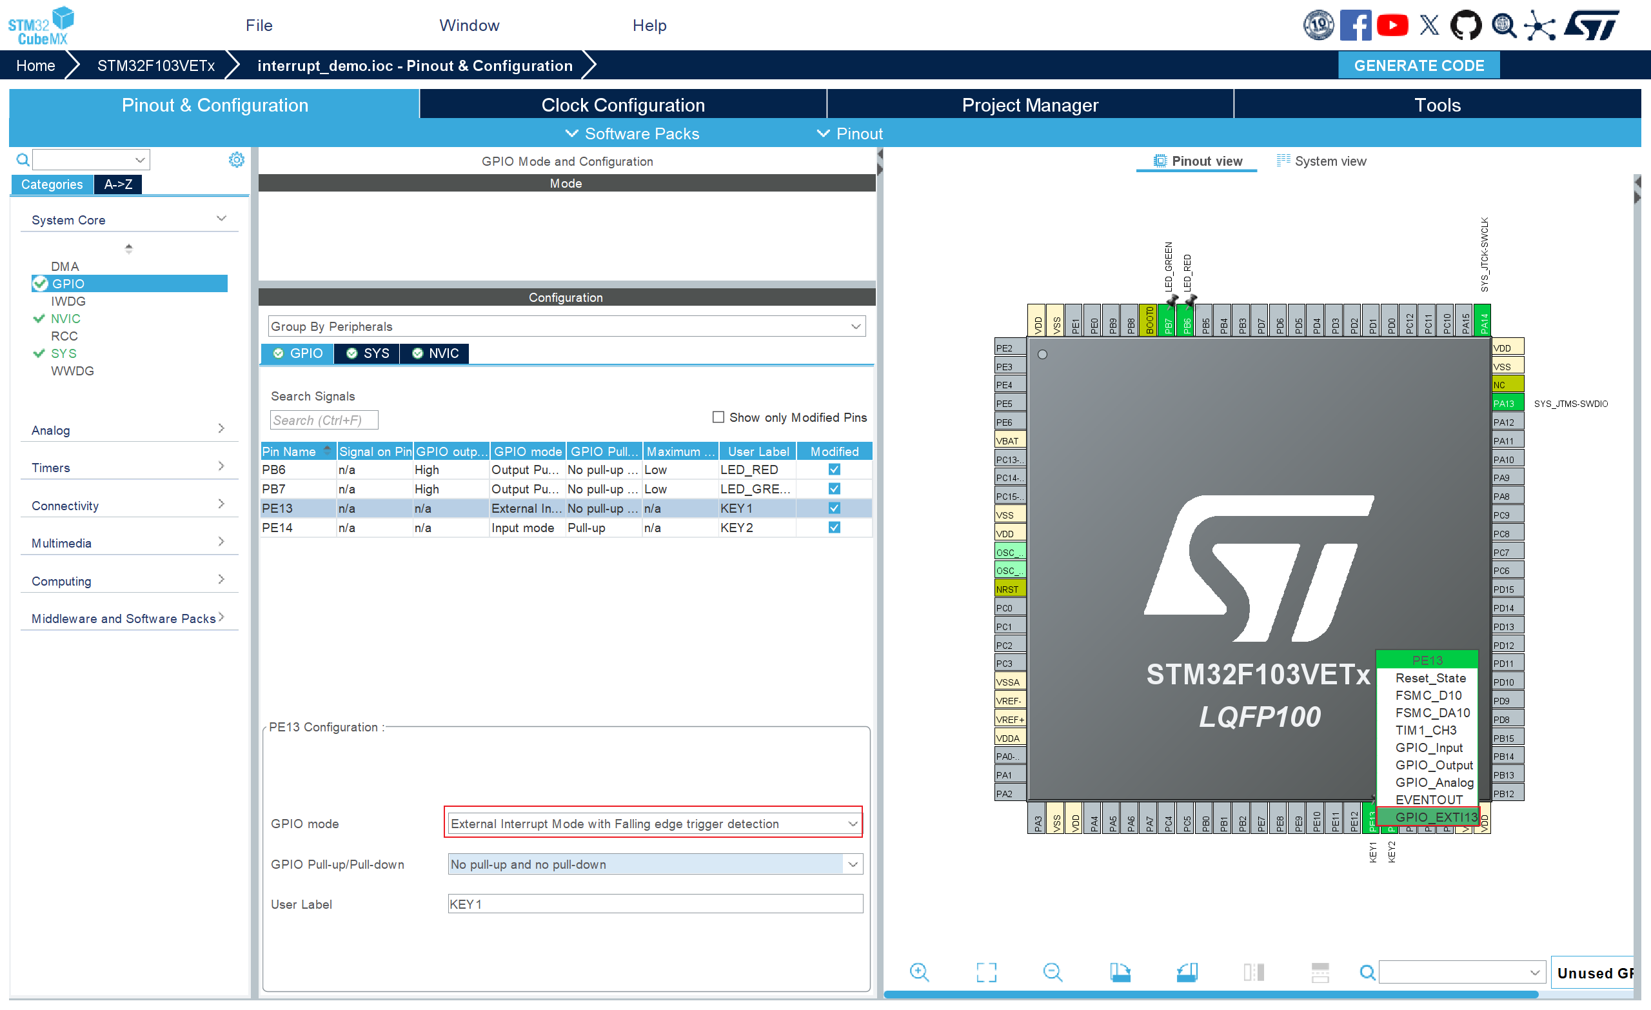Screen dimensions: 1651x1010
Task: Click the fit-to-screen pinout icon
Action: point(985,972)
